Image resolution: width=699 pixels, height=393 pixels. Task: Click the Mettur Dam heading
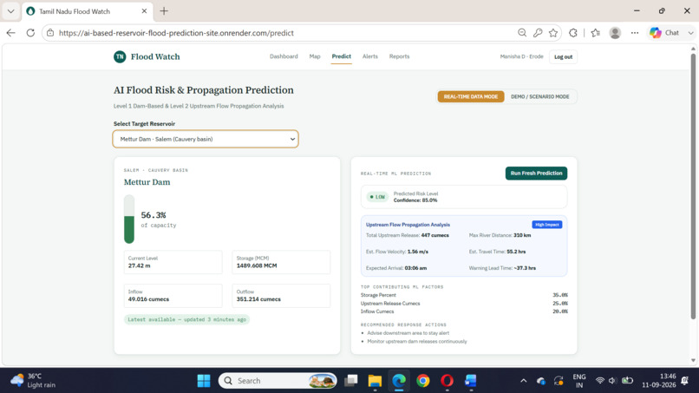click(147, 182)
